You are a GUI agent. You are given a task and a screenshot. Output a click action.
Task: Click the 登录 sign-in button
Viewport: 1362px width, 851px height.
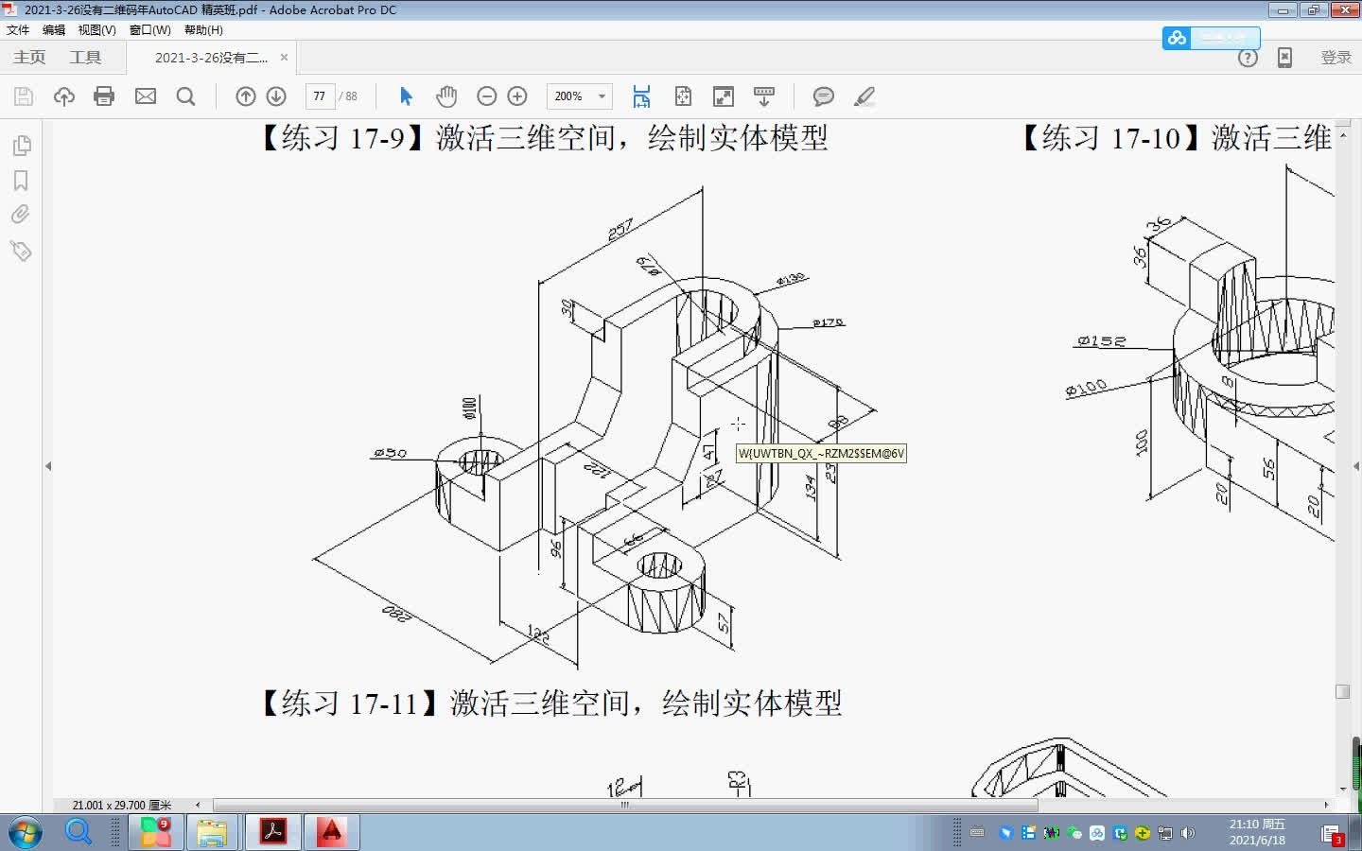point(1336,57)
